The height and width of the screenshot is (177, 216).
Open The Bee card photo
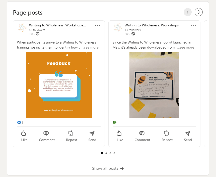[x=154, y=85]
